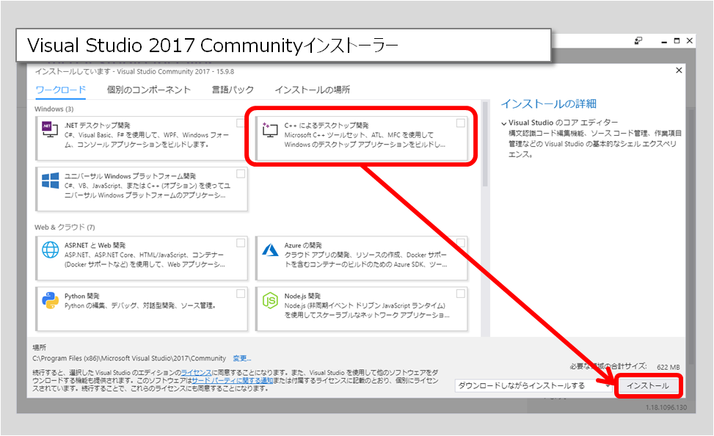
Task: Click the version number 1.18.1096.130
Action: pyautogui.click(x=666, y=407)
